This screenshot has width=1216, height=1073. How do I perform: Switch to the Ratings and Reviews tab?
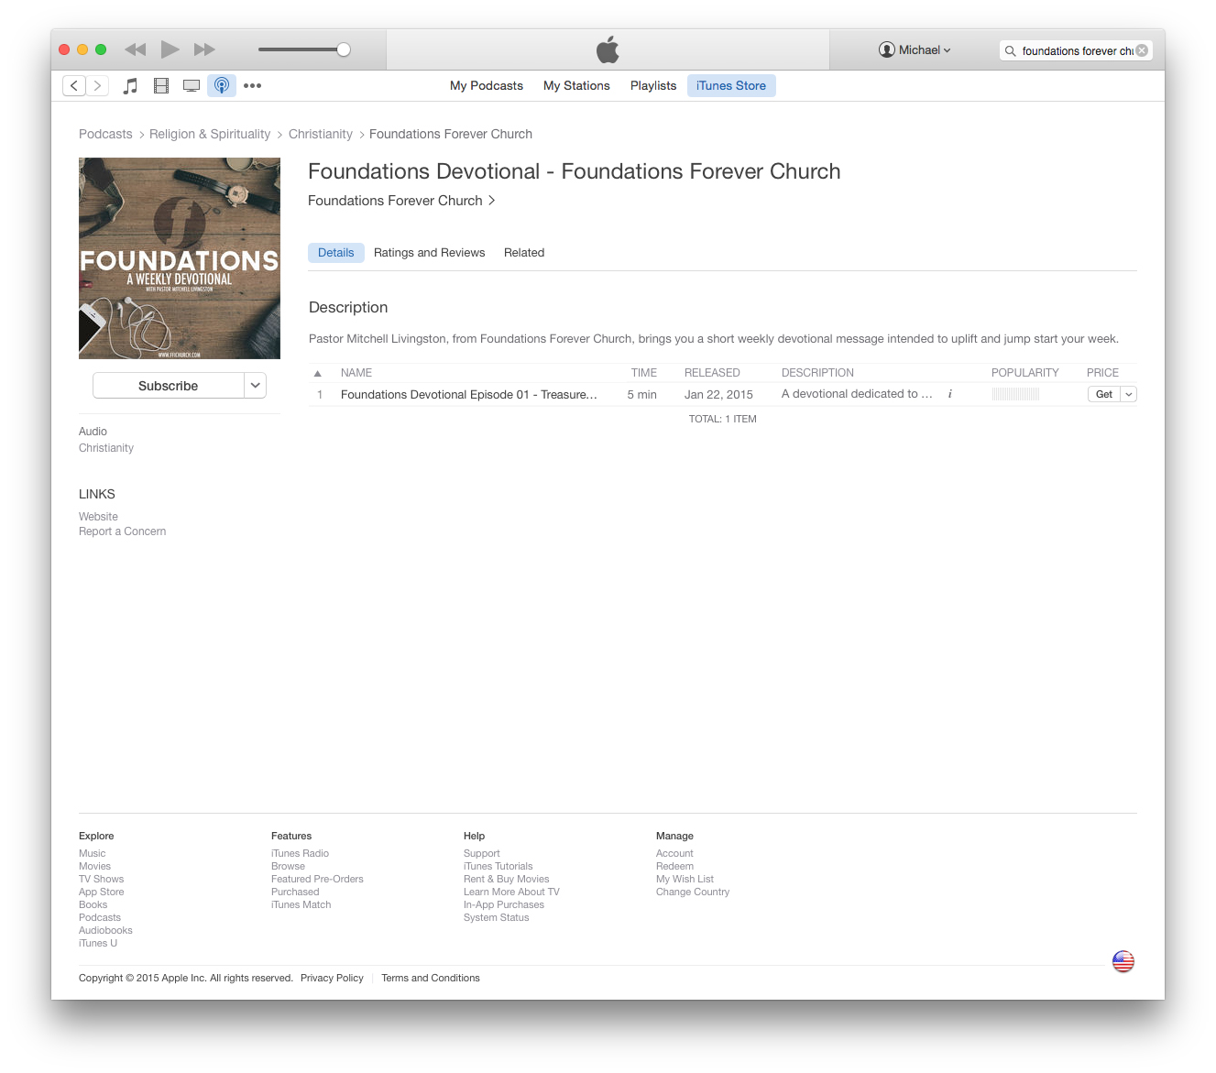429,253
